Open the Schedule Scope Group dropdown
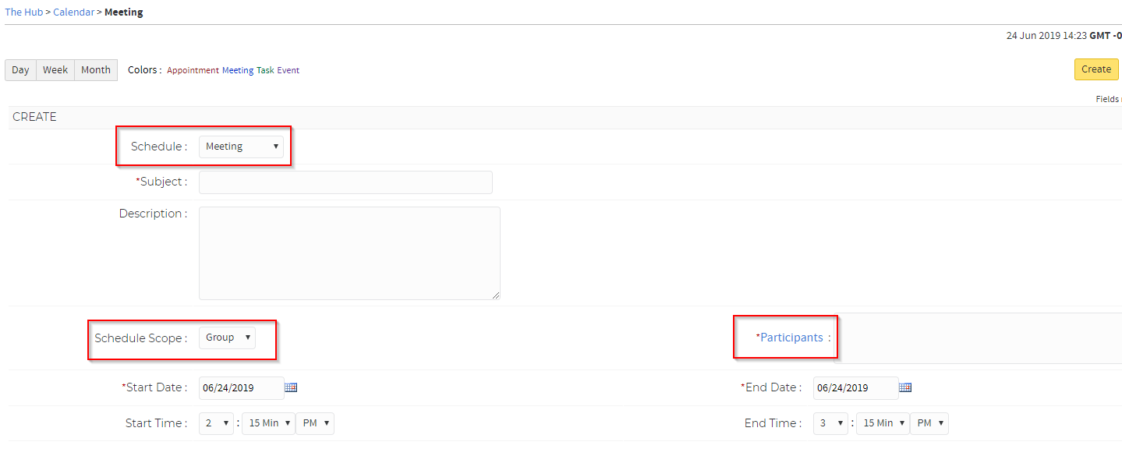The image size is (1122, 449). click(x=227, y=338)
